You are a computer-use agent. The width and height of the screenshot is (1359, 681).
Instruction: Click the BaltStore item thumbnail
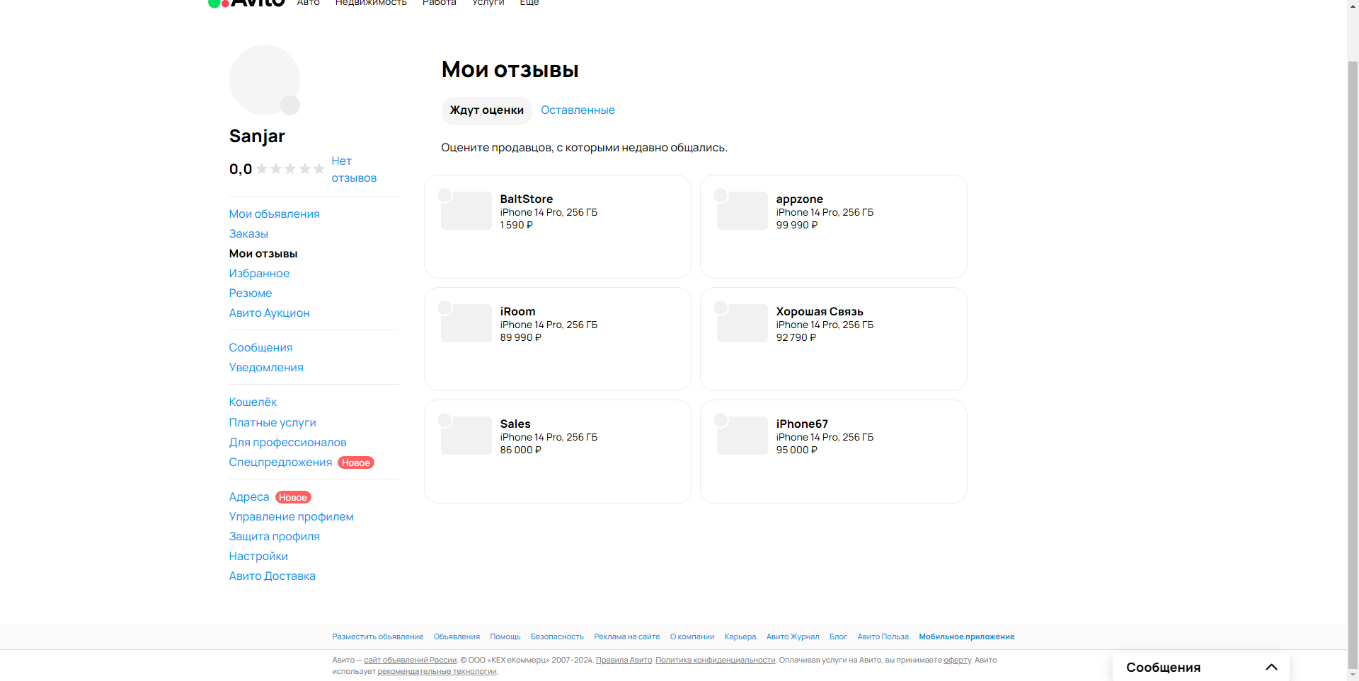[466, 211]
